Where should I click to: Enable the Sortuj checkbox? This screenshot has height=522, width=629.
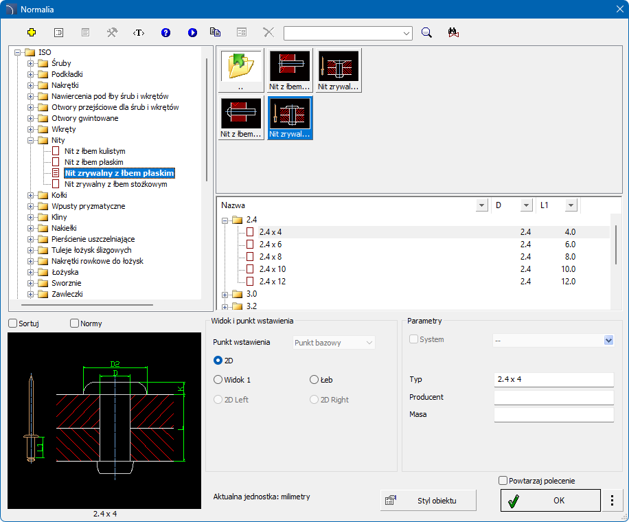(x=12, y=324)
